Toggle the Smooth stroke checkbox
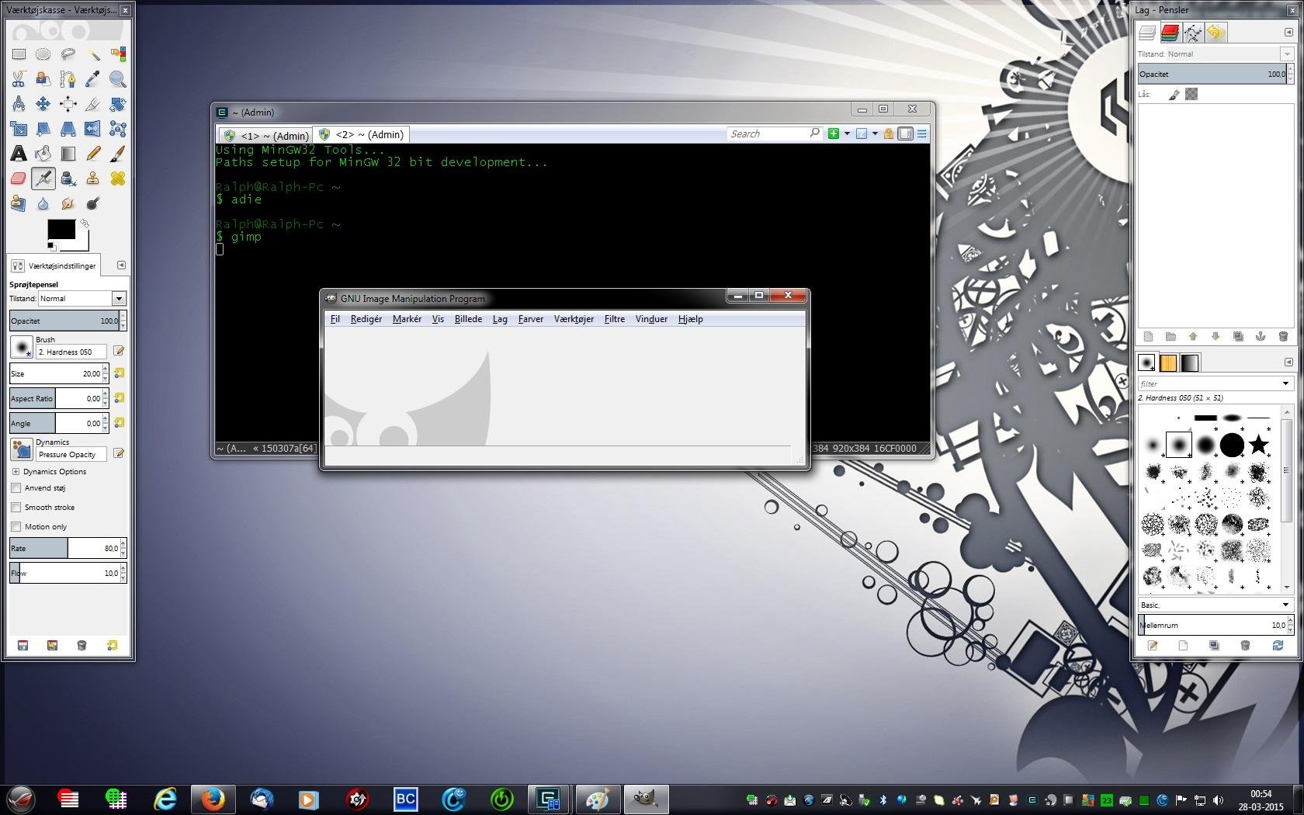 pos(16,508)
